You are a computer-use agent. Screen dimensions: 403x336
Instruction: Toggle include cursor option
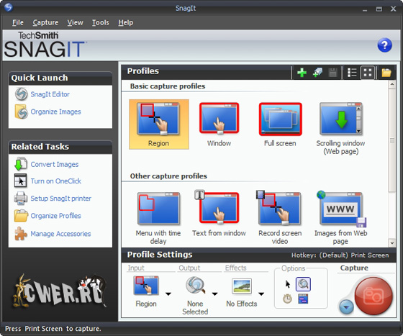pyautogui.click(x=288, y=284)
